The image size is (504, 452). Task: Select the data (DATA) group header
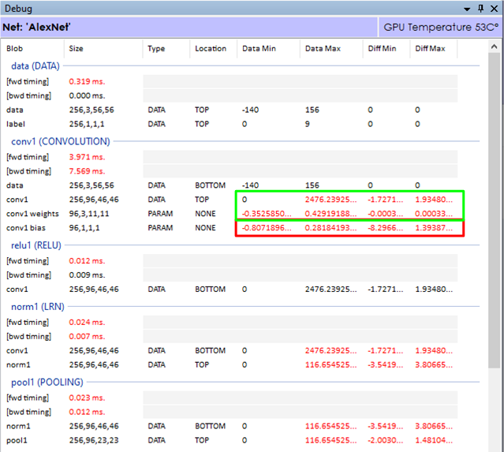(x=35, y=66)
